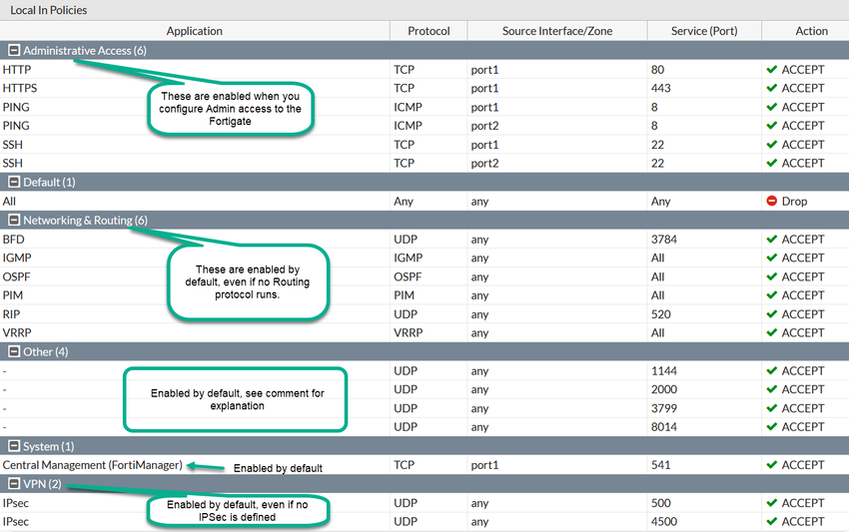Click the green checkmark on HTTP row

click(771, 69)
